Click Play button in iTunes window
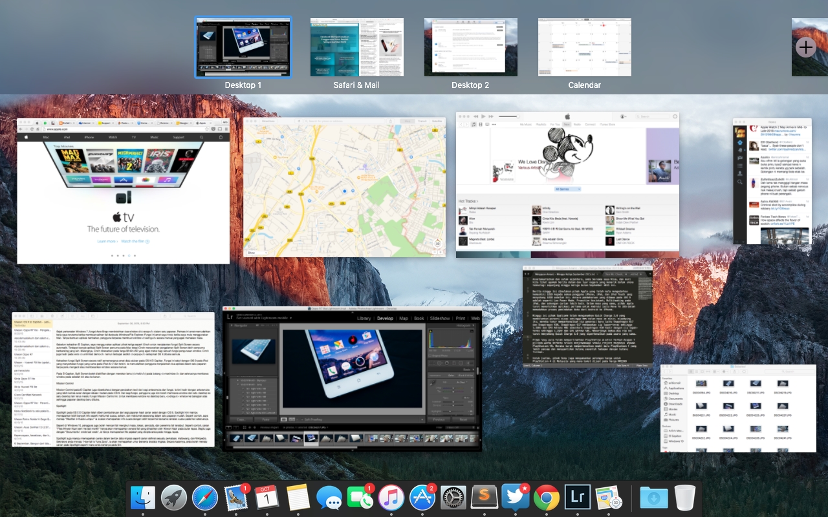 [x=483, y=116]
